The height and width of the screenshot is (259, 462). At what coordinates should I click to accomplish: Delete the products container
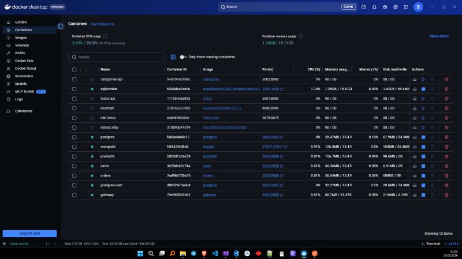click(x=446, y=156)
